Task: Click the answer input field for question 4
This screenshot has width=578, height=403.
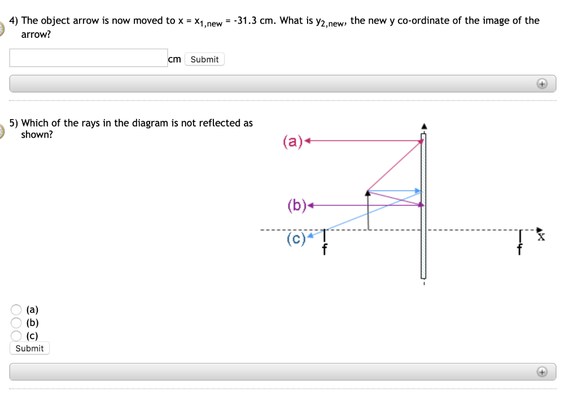Action: 87,57
